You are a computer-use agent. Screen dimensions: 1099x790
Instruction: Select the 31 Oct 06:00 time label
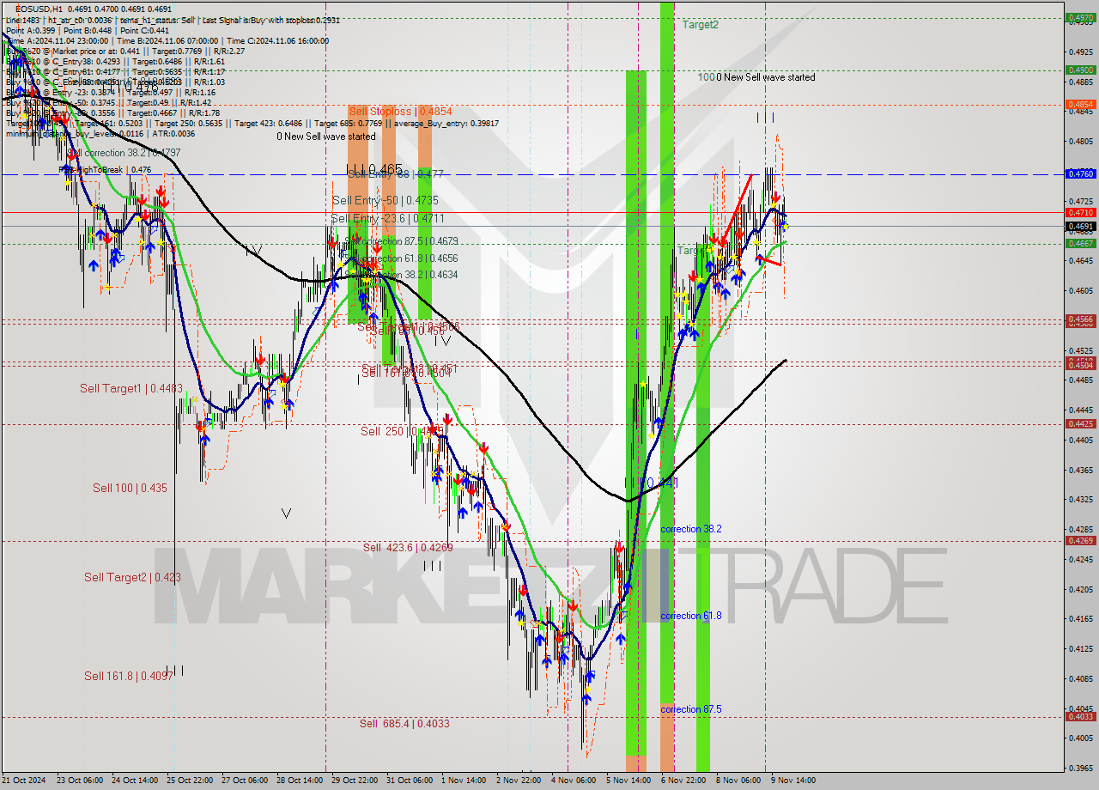click(x=410, y=781)
